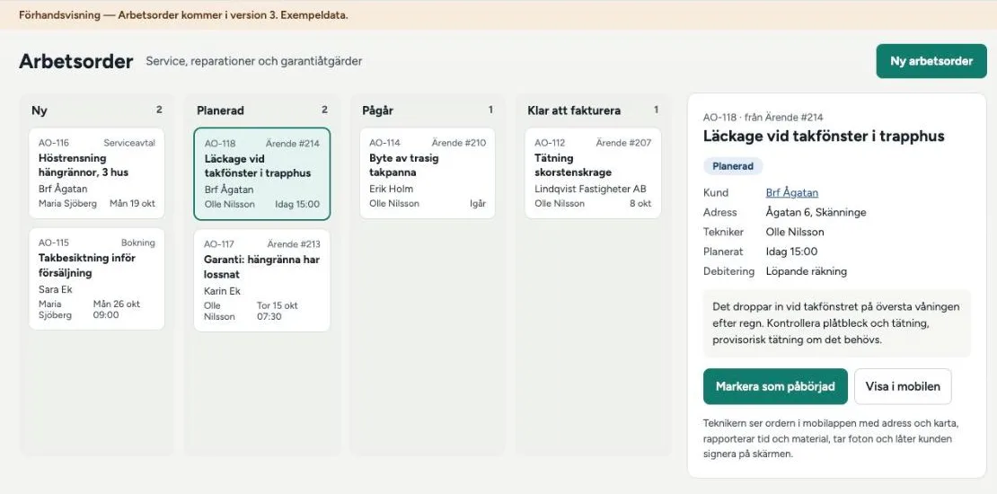The width and height of the screenshot is (997, 494).
Task: Click Ärende #213 on card AO-117
Action: coord(294,244)
